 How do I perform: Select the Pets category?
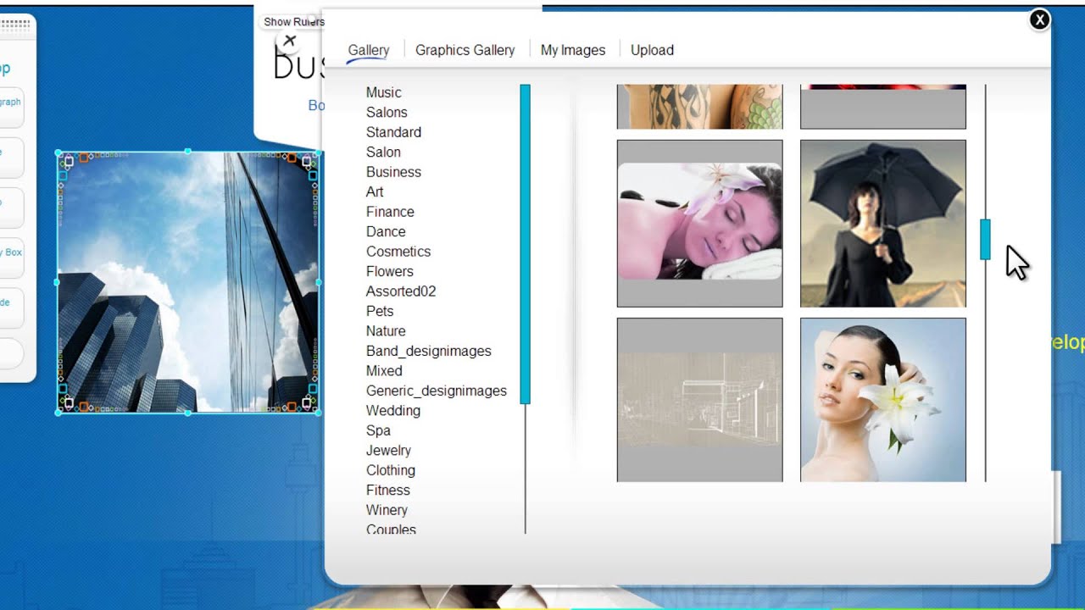click(380, 311)
